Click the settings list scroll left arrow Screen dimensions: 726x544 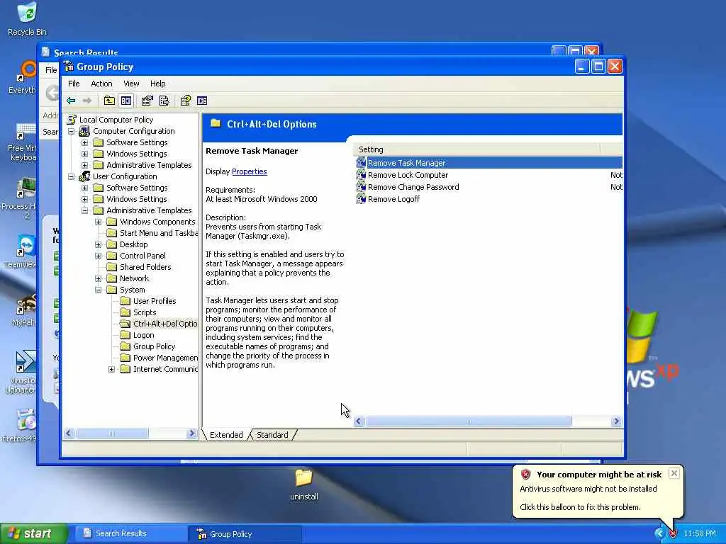[x=359, y=421]
